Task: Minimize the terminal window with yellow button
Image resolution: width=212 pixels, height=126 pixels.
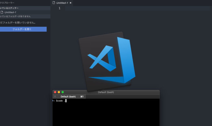Action: (59, 92)
